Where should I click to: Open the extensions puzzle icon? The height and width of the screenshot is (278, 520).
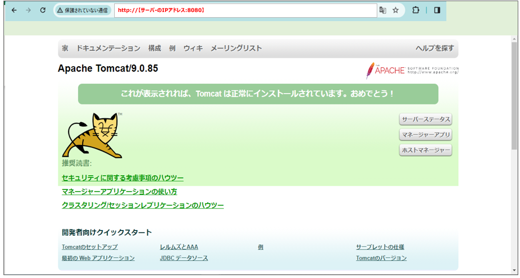coord(416,10)
